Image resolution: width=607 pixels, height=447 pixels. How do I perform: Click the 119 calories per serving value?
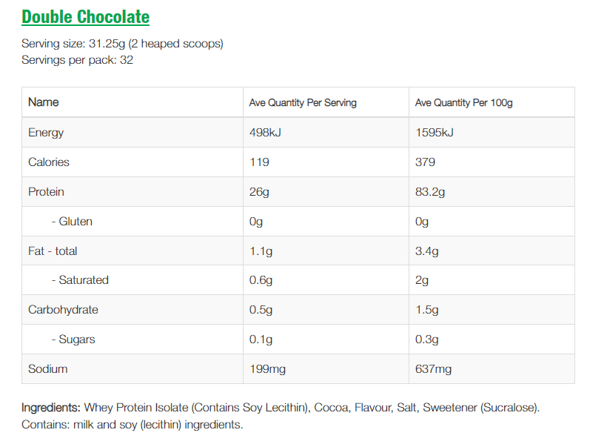click(x=259, y=162)
